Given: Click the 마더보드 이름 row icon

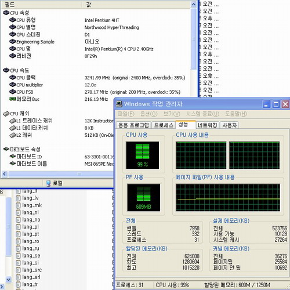Looking at the screenshot, I should click(x=13, y=164).
